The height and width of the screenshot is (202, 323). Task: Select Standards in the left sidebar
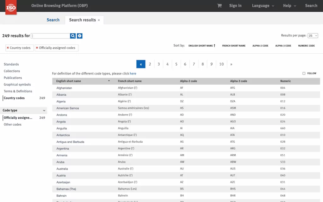click(11, 64)
